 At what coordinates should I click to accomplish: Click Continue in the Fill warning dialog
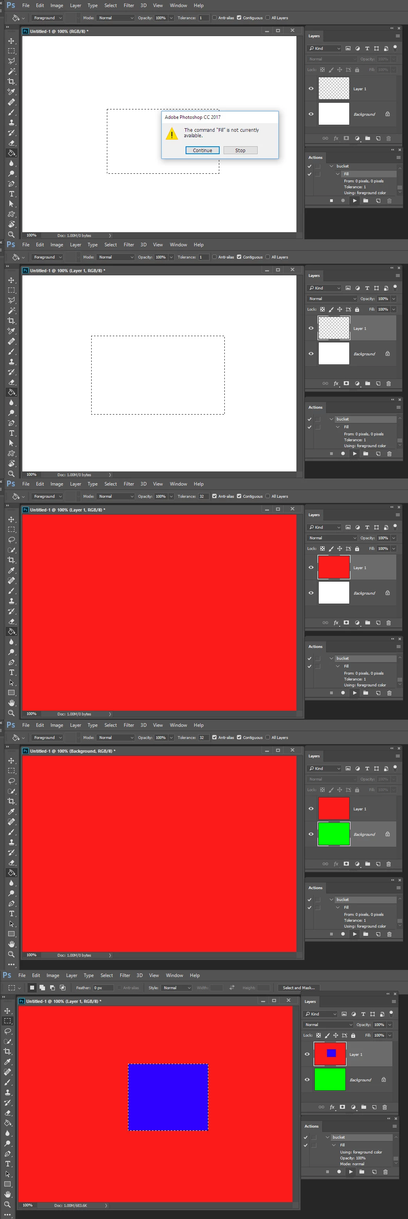(202, 151)
